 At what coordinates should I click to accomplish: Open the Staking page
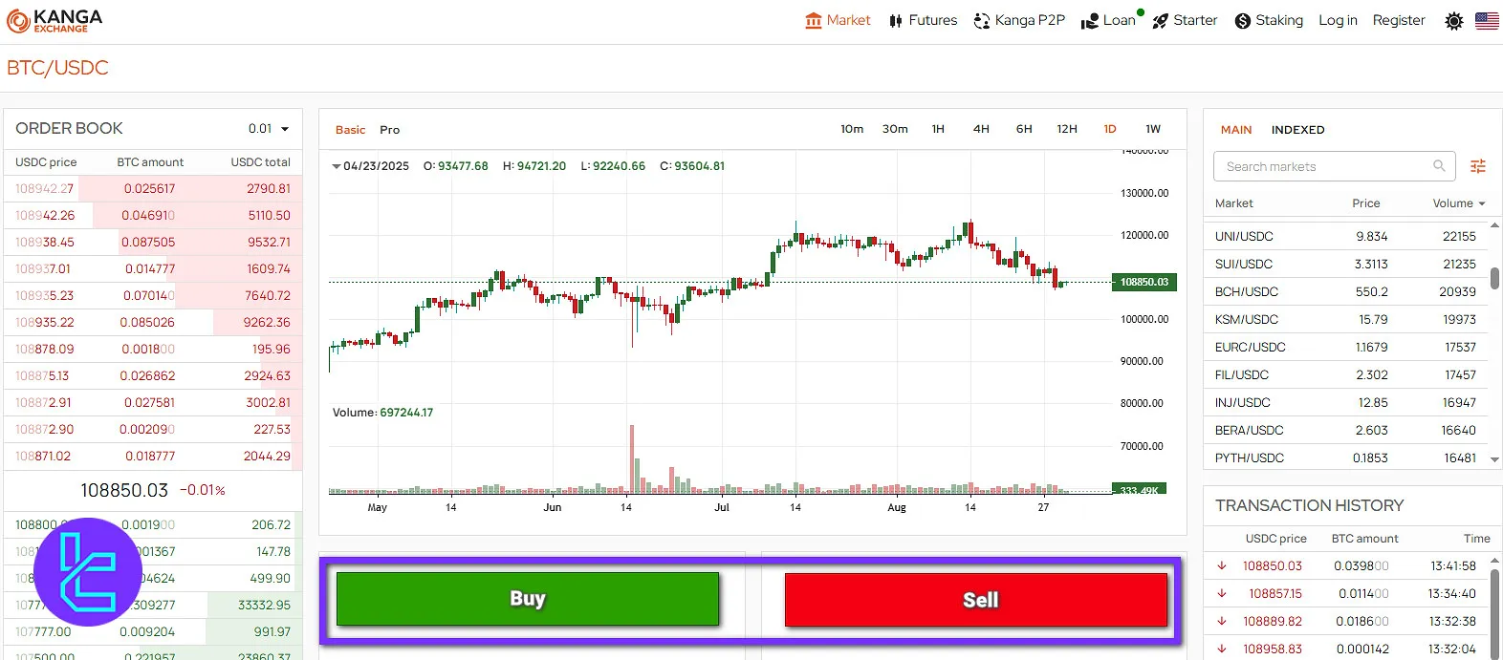pos(1269,20)
